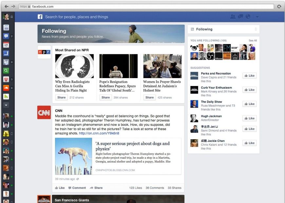This screenshot has width=285, height=203.
Task: Like The Daily Show page
Action: pos(250,104)
